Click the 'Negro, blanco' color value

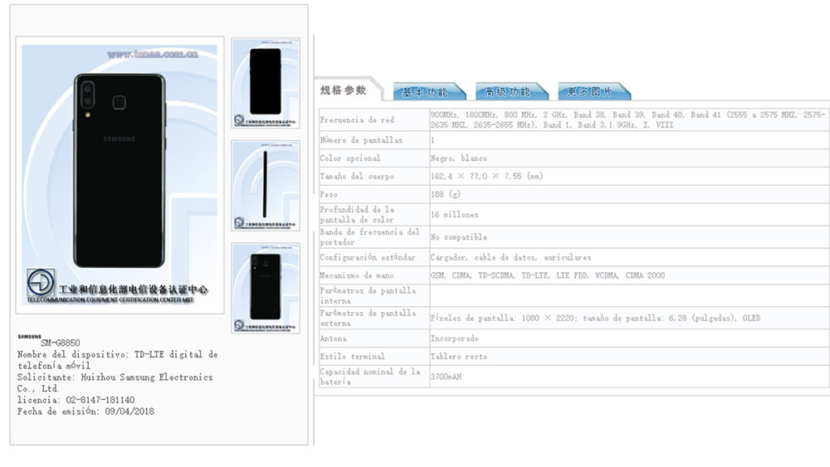(458, 158)
